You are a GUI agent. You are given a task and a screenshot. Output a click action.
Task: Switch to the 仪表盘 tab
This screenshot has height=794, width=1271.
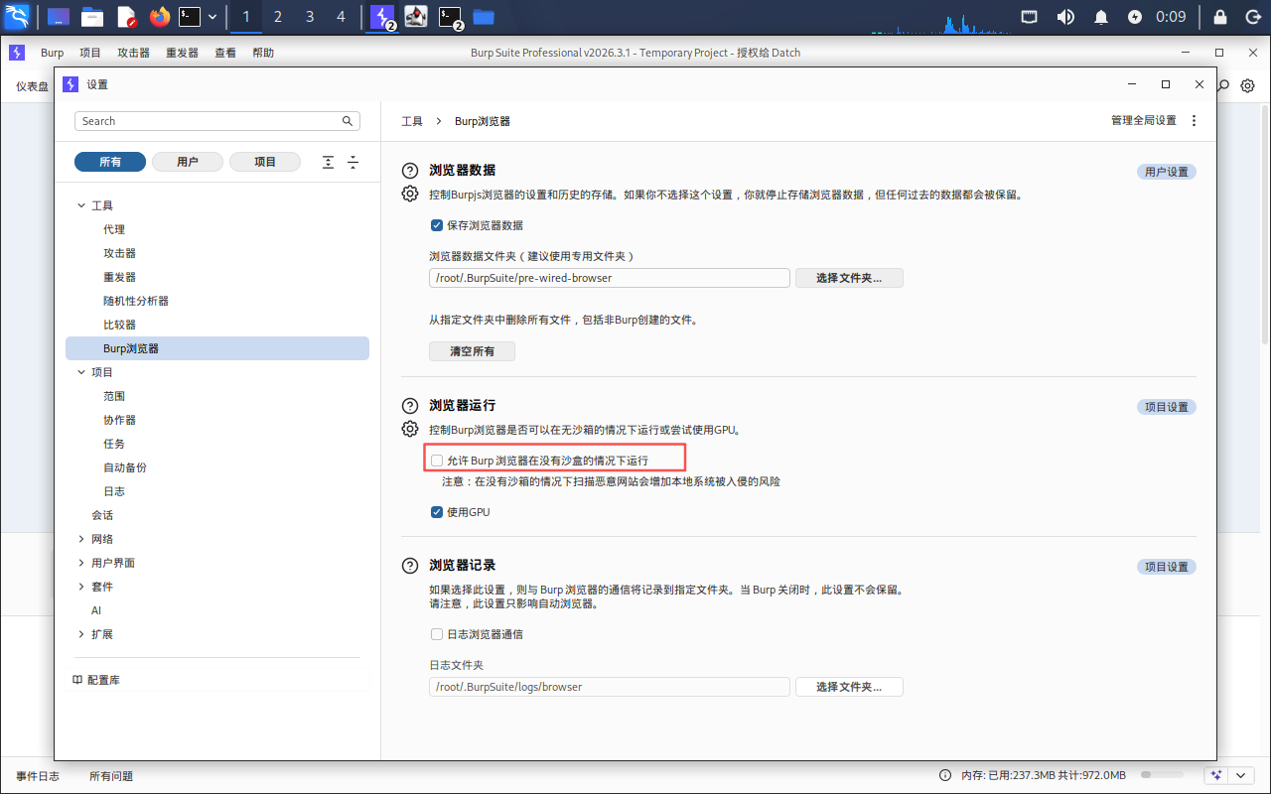[x=32, y=86]
